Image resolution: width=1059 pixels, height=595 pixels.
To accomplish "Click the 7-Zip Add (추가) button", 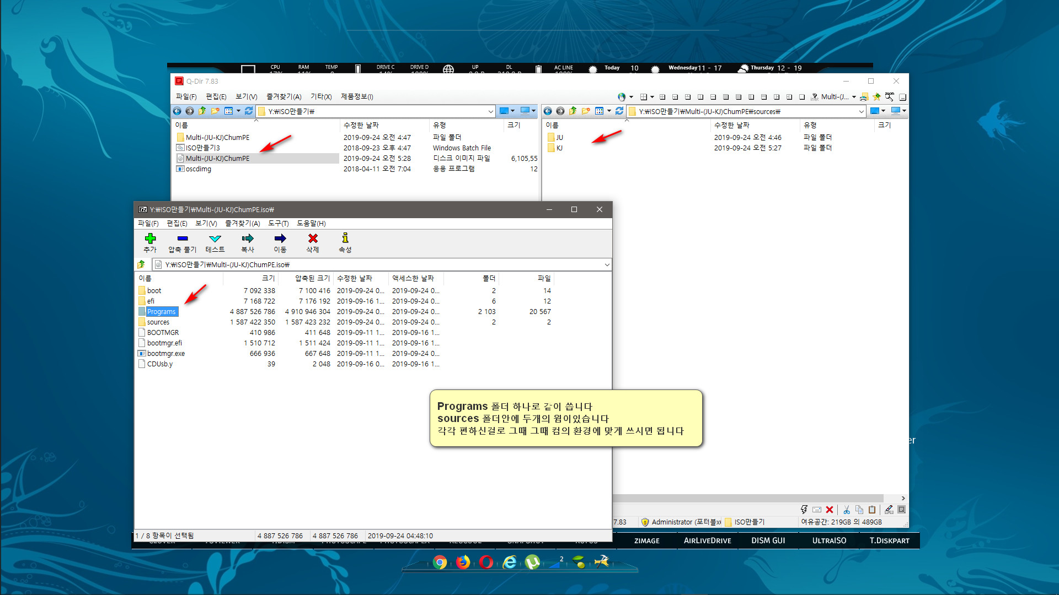I will (x=150, y=242).
